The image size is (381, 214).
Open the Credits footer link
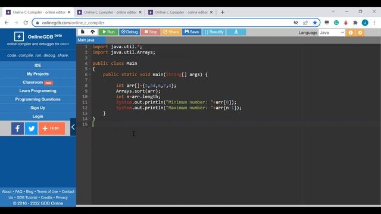coord(46,197)
